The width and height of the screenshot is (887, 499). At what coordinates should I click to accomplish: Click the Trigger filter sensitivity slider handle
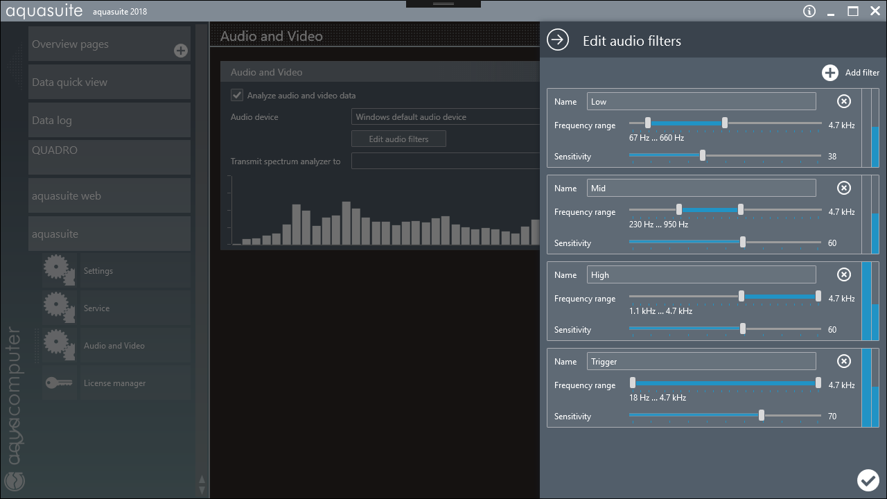pyautogui.click(x=762, y=415)
